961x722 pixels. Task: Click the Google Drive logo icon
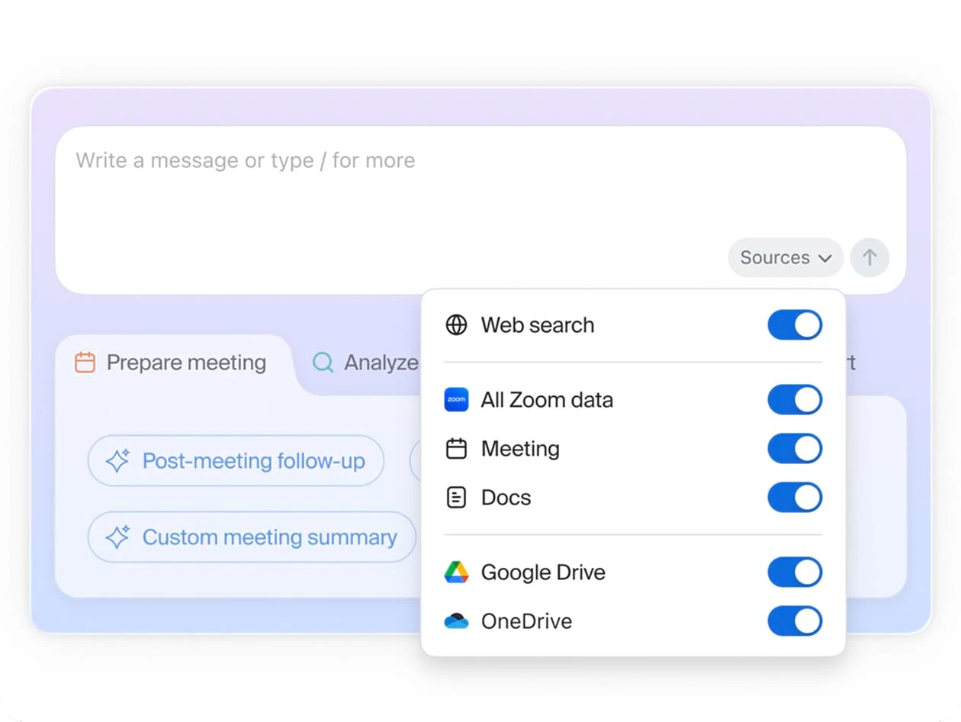(456, 572)
